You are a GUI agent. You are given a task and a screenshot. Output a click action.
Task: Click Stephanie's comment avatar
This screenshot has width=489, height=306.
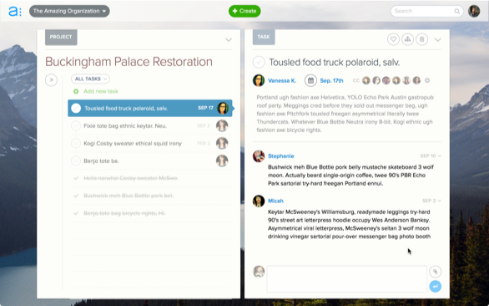[259, 156]
